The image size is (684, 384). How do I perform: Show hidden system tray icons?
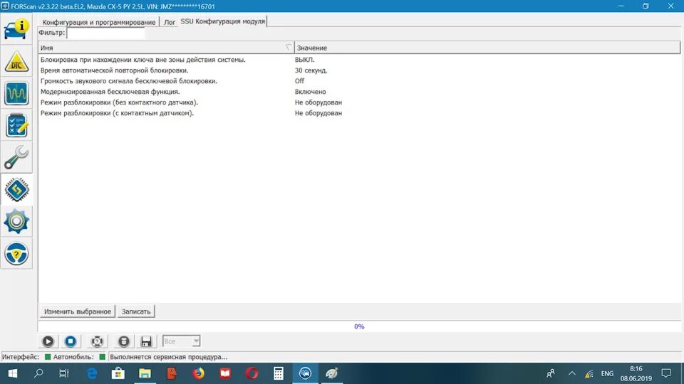pyautogui.click(x=572, y=373)
